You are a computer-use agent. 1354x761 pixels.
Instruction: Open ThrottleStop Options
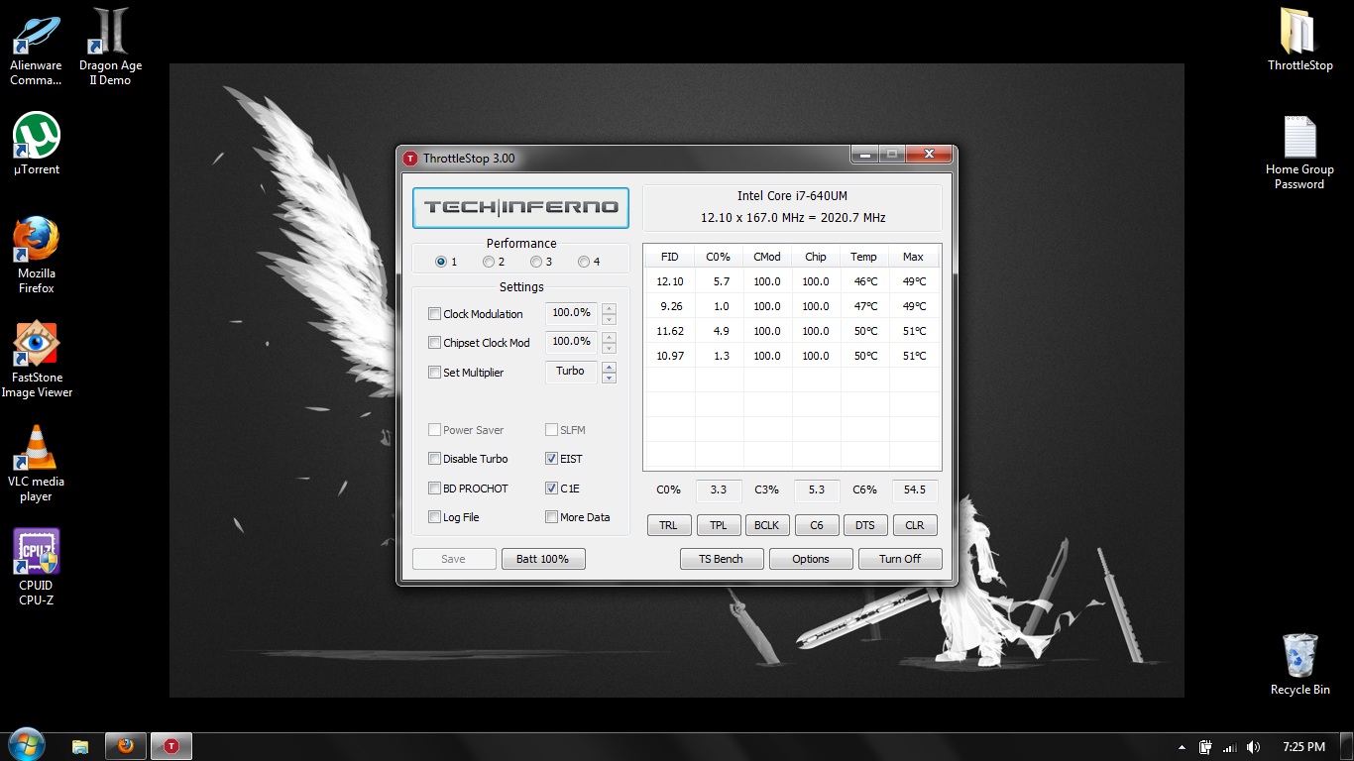(811, 559)
